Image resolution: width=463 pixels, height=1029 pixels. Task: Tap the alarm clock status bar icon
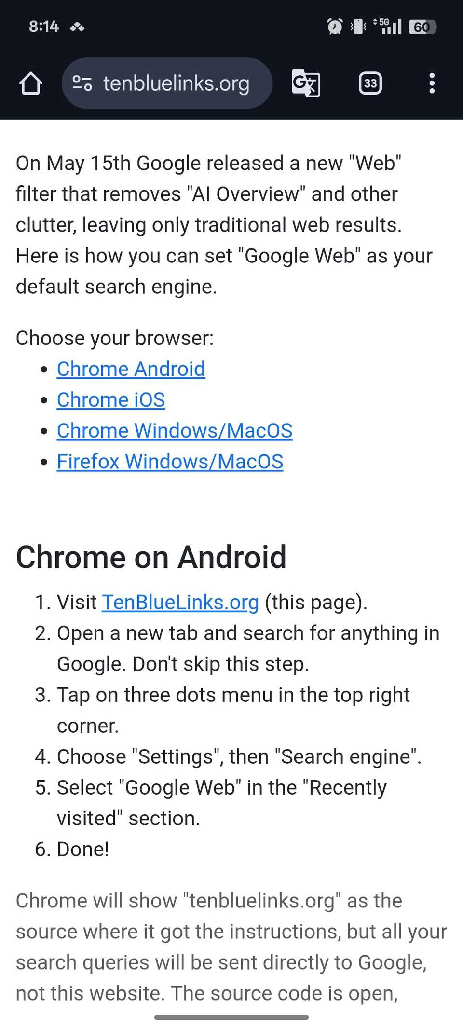(x=334, y=27)
